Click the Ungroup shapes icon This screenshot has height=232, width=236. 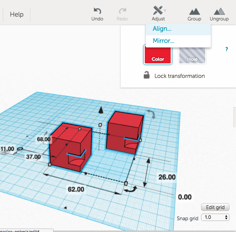[219, 11]
